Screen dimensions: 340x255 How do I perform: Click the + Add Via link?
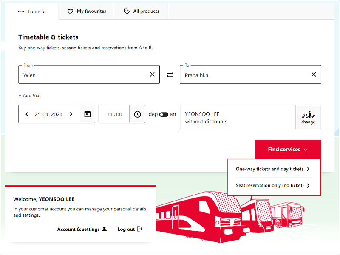[x=29, y=96]
